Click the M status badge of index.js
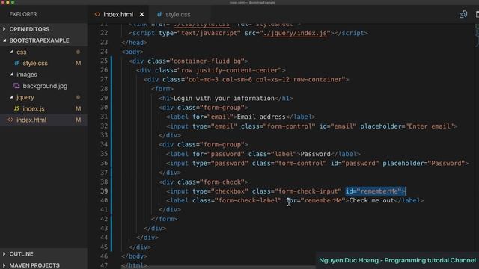Screen dimensions: 479x269 click(x=79, y=108)
